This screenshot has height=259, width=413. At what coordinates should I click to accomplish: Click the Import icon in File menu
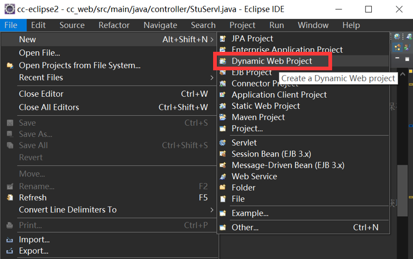click(10, 239)
